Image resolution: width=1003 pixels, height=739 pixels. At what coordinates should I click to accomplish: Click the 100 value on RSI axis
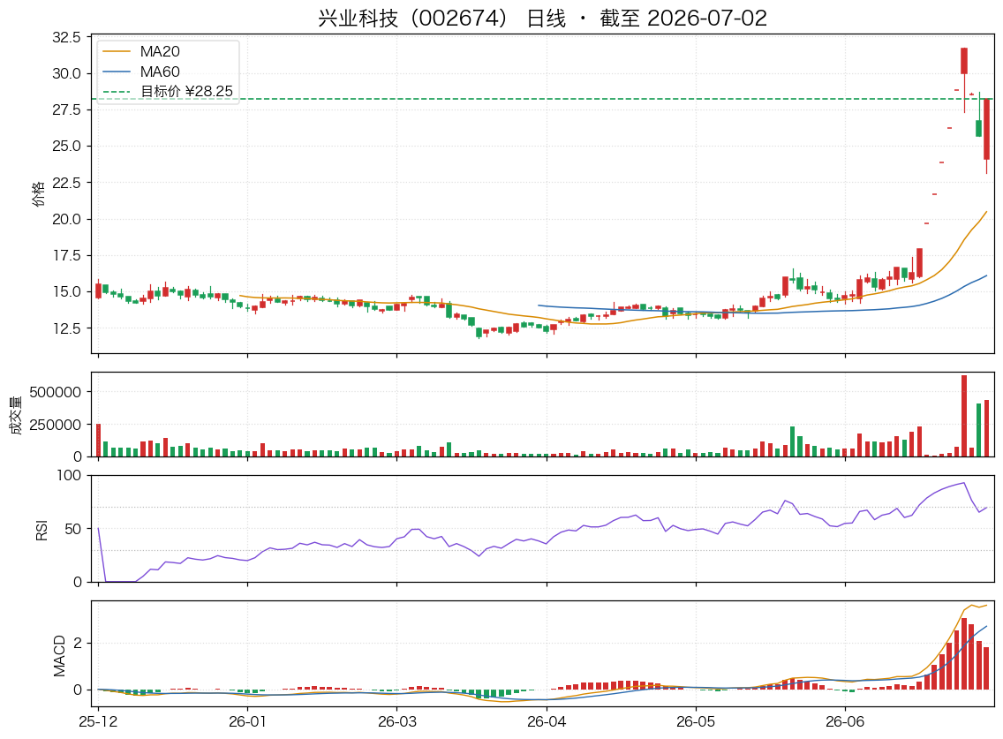tap(69, 475)
